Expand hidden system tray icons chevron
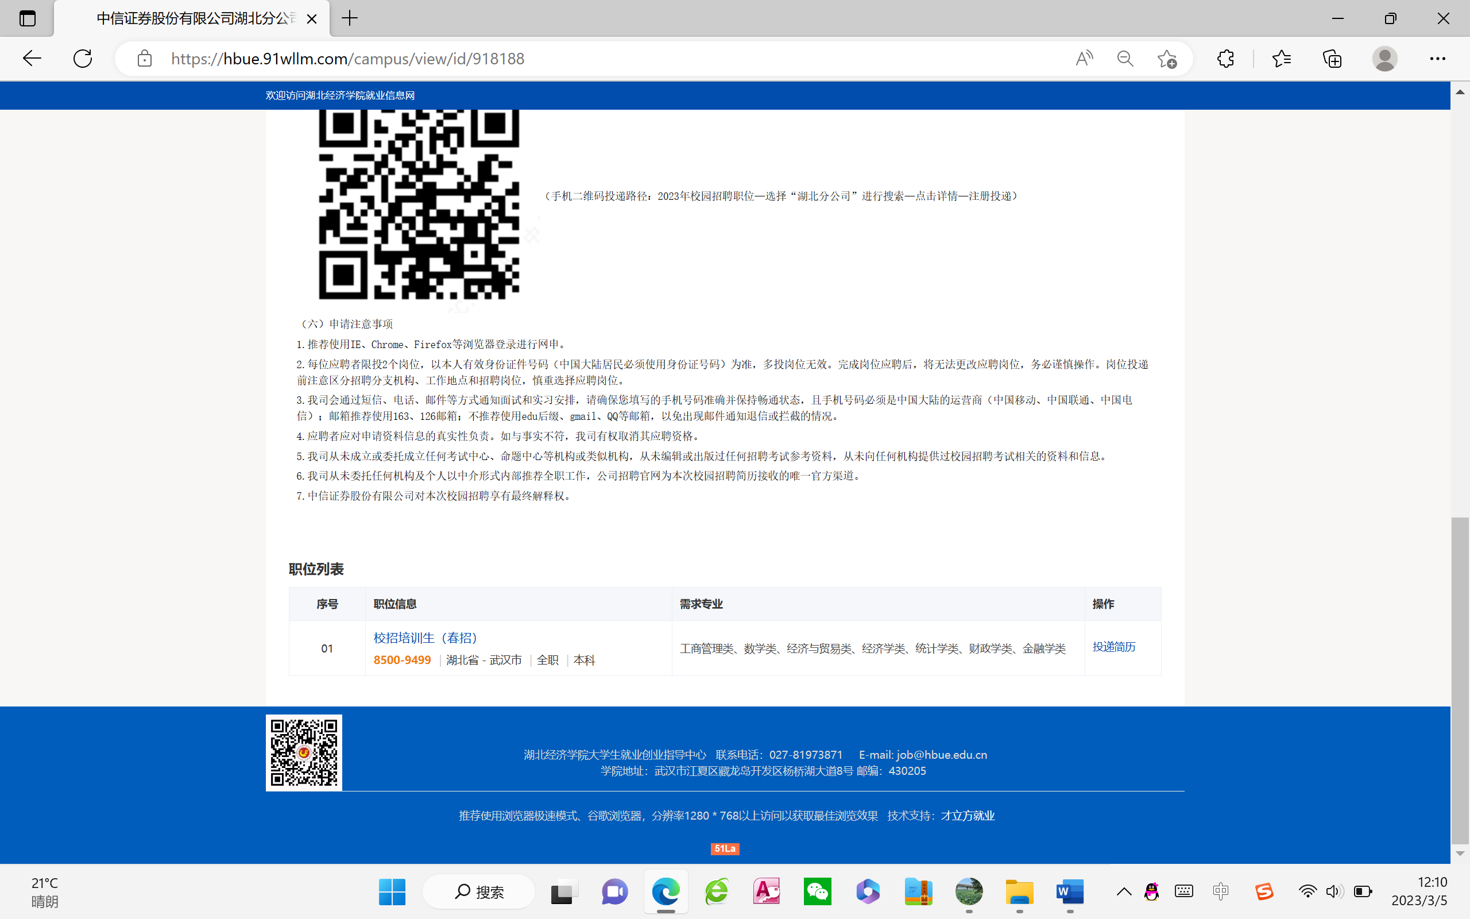The image size is (1470, 919). pyautogui.click(x=1124, y=891)
